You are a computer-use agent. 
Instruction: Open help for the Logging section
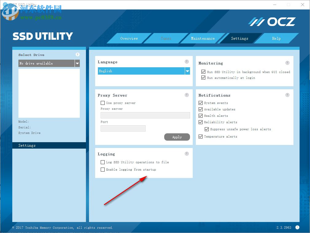point(187,153)
